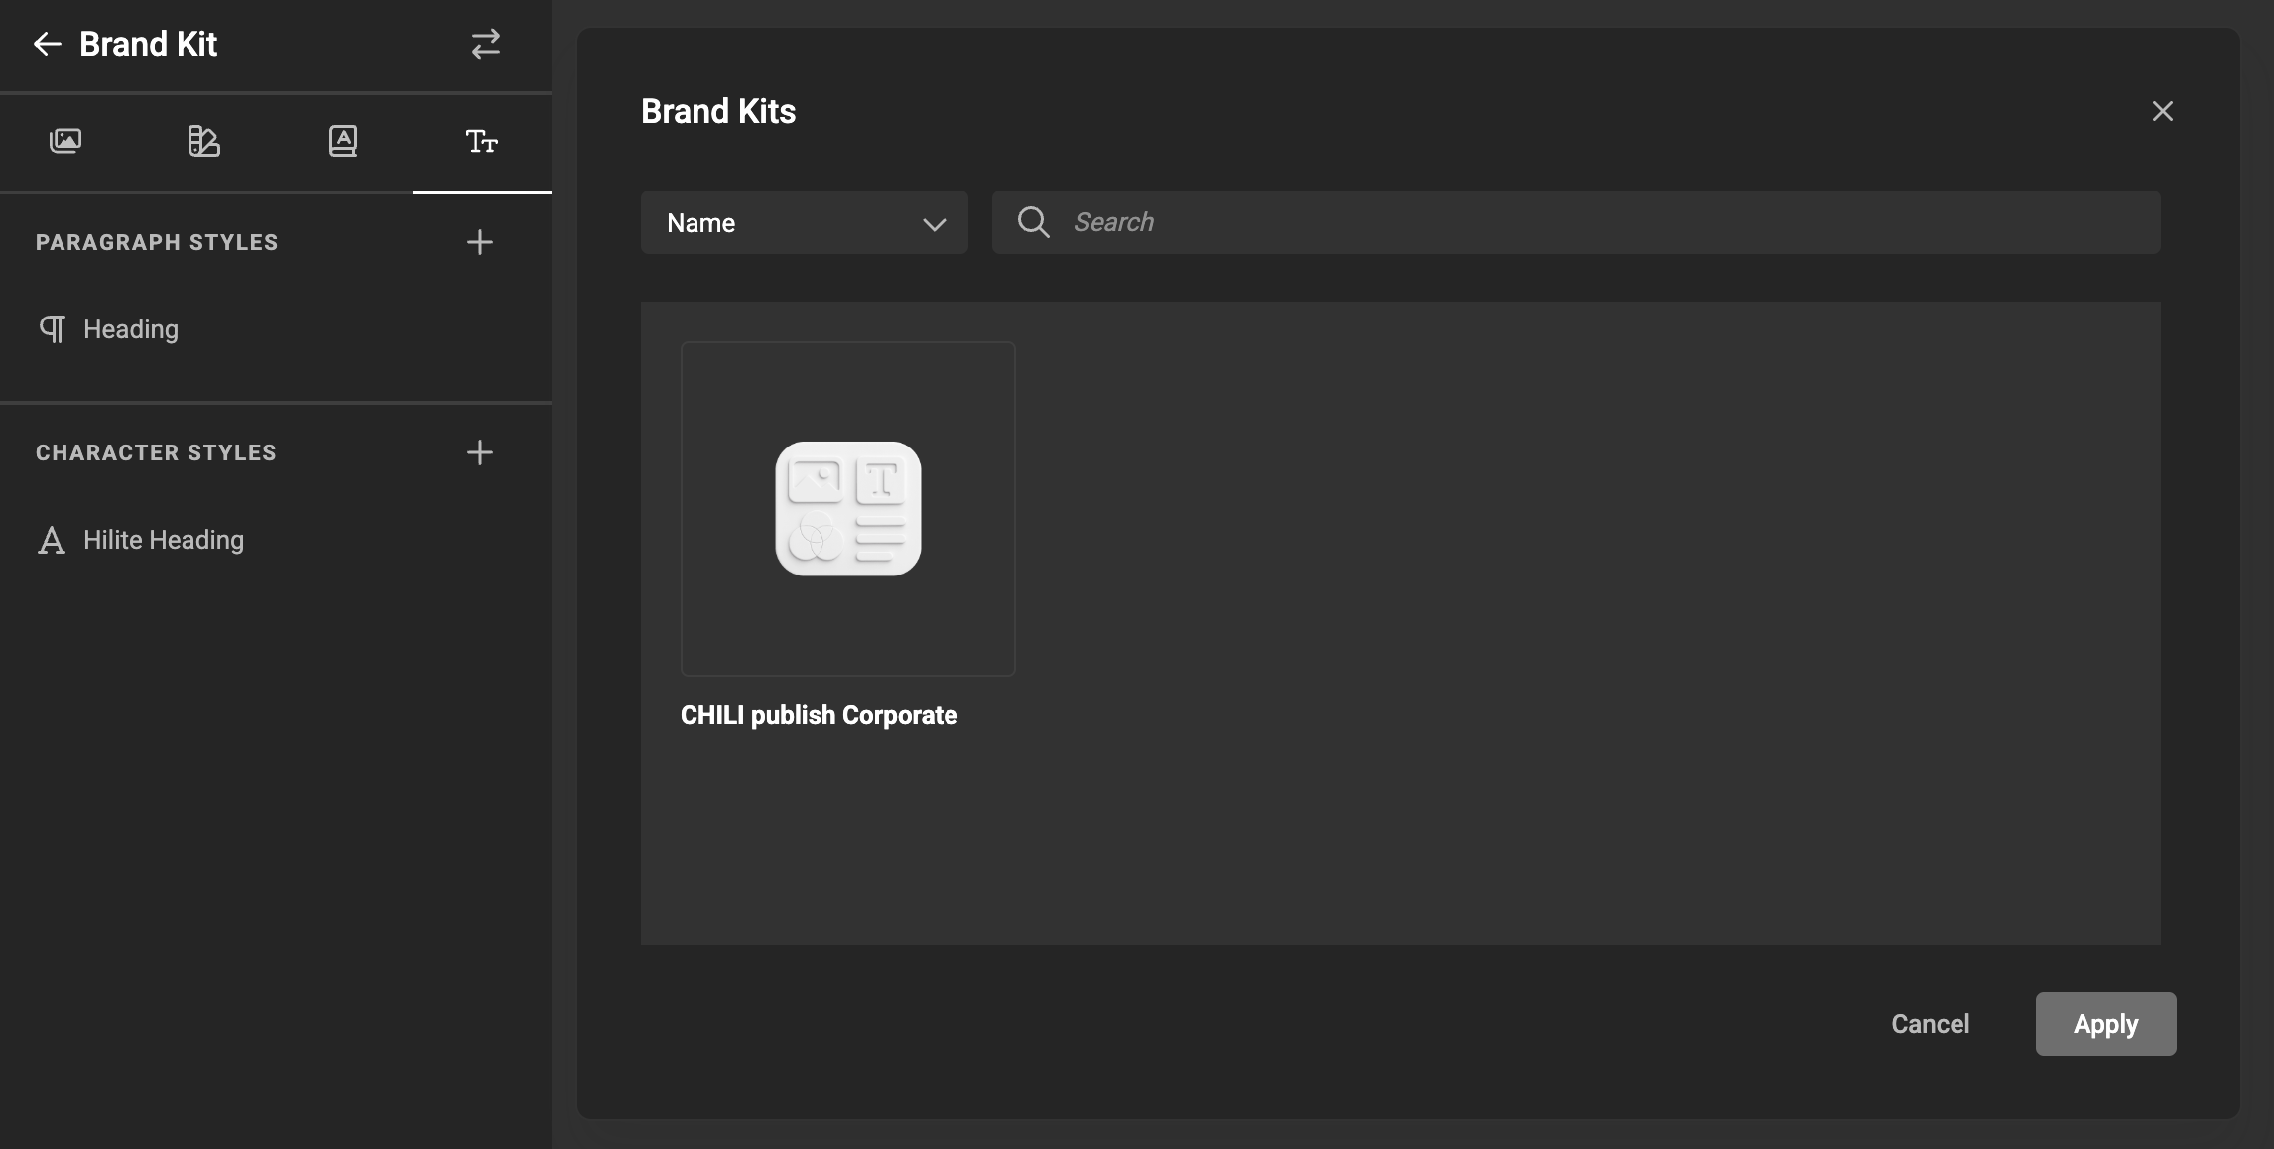The width and height of the screenshot is (2274, 1149).
Task: Click the Search input field
Action: pyautogui.click(x=1389, y=222)
